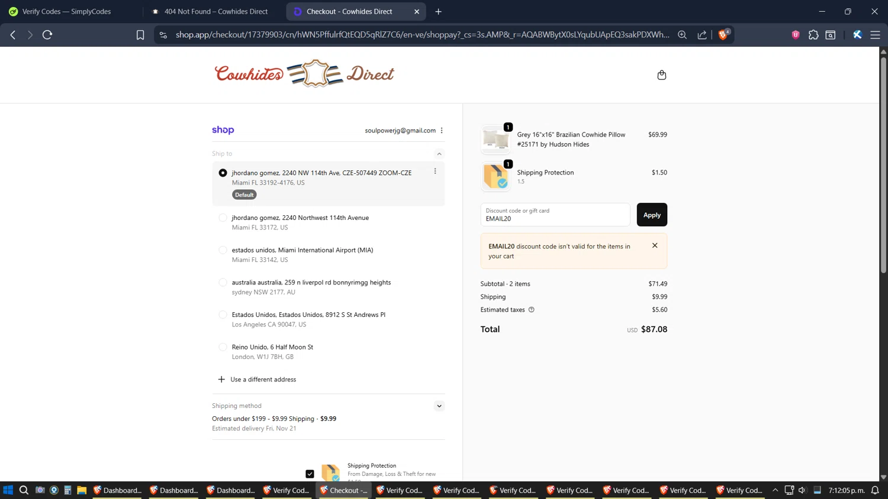Screen dimensions: 888x499
Task: Click the discount code input field
Action: tap(555, 215)
